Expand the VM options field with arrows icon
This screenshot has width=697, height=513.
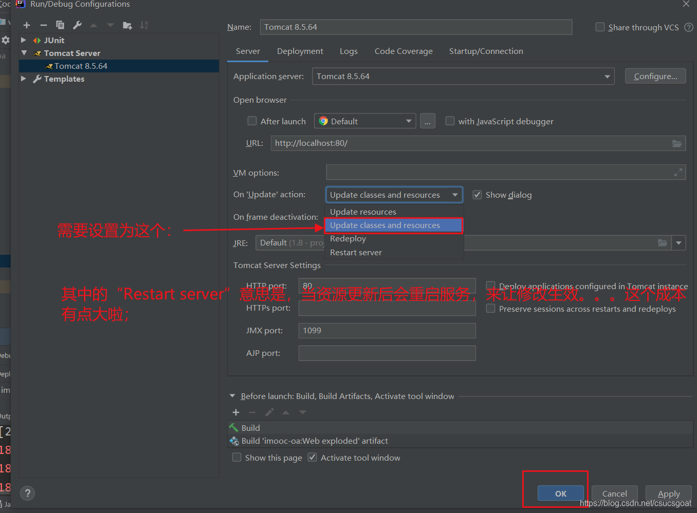coord(678,173)
